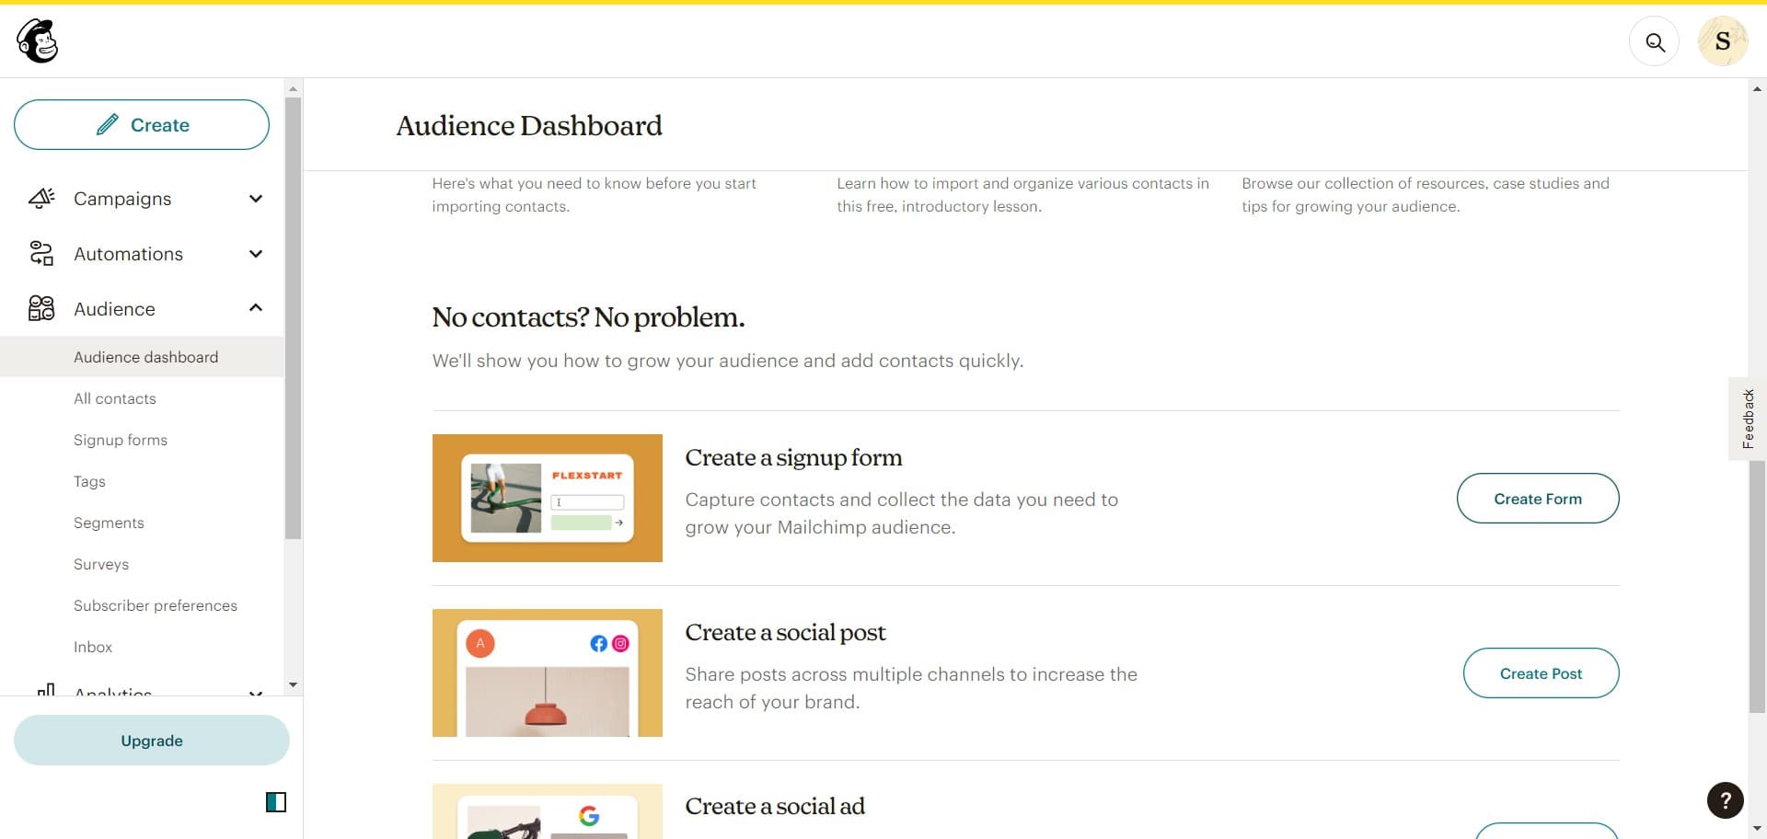Open the Feedback tab on the right edge
The image size is (1767, 839).
point(1748,419)
